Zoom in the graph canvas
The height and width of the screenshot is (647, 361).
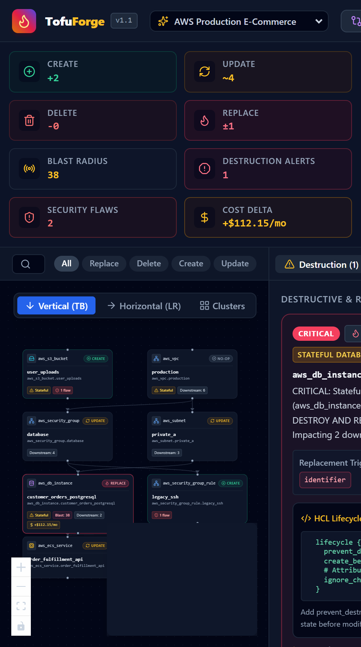click(x=21, y=567)
